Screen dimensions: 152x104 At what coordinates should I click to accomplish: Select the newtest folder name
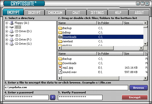tap(68, 41)
